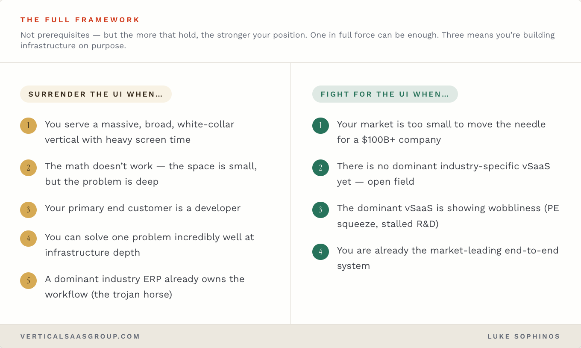
Task: Open the verticalsaasgroup.com footer link
Action: [80, 336]
